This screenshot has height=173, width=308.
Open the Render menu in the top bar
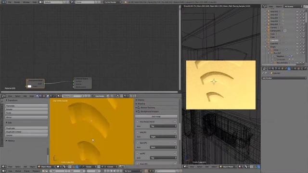click(17, 2)
